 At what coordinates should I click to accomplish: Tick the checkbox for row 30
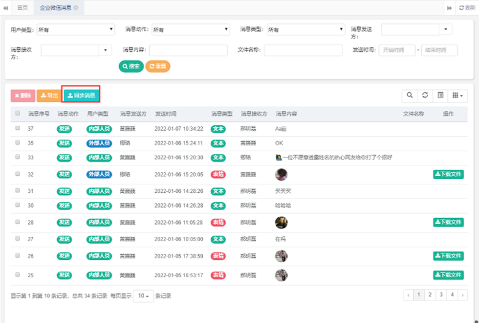coord(18,206)
